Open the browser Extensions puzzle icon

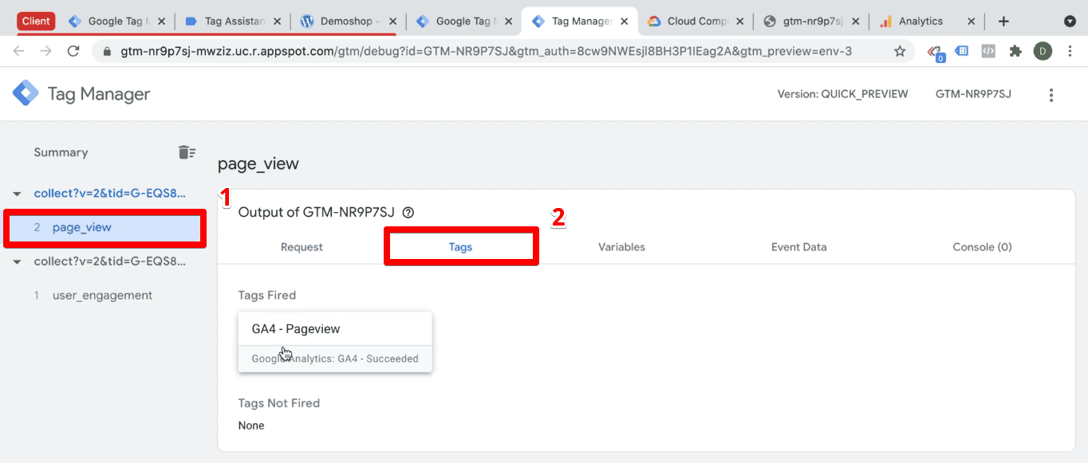point(1015,50)
